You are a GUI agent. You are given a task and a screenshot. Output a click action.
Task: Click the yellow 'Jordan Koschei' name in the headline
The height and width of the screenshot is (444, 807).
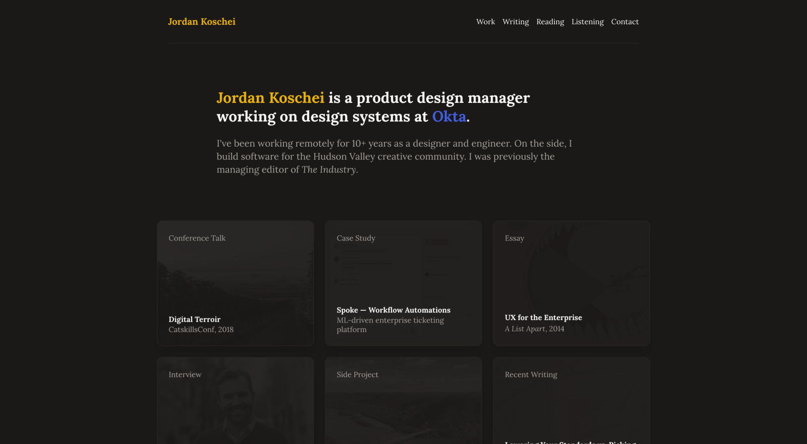coord(270,98)
